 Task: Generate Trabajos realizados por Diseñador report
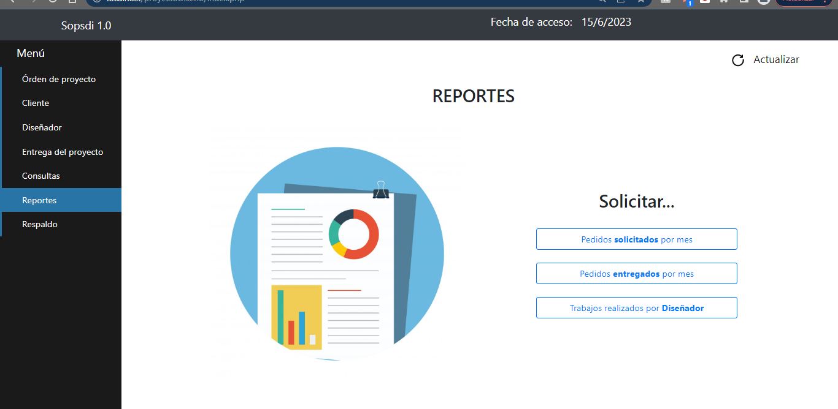636,308
